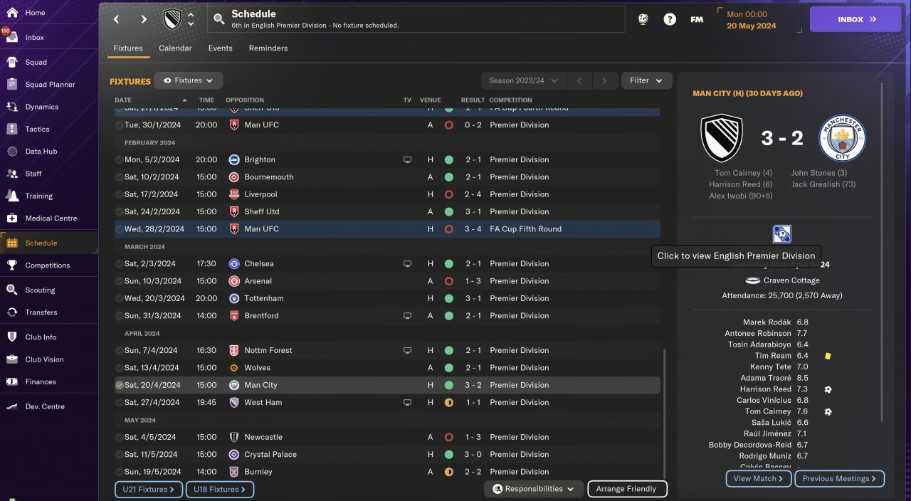Toggle the circle on the Newcastle fixture row
The height and width of the screenshot is (501, 911).
pyautogui.click(x=119, y=437)
